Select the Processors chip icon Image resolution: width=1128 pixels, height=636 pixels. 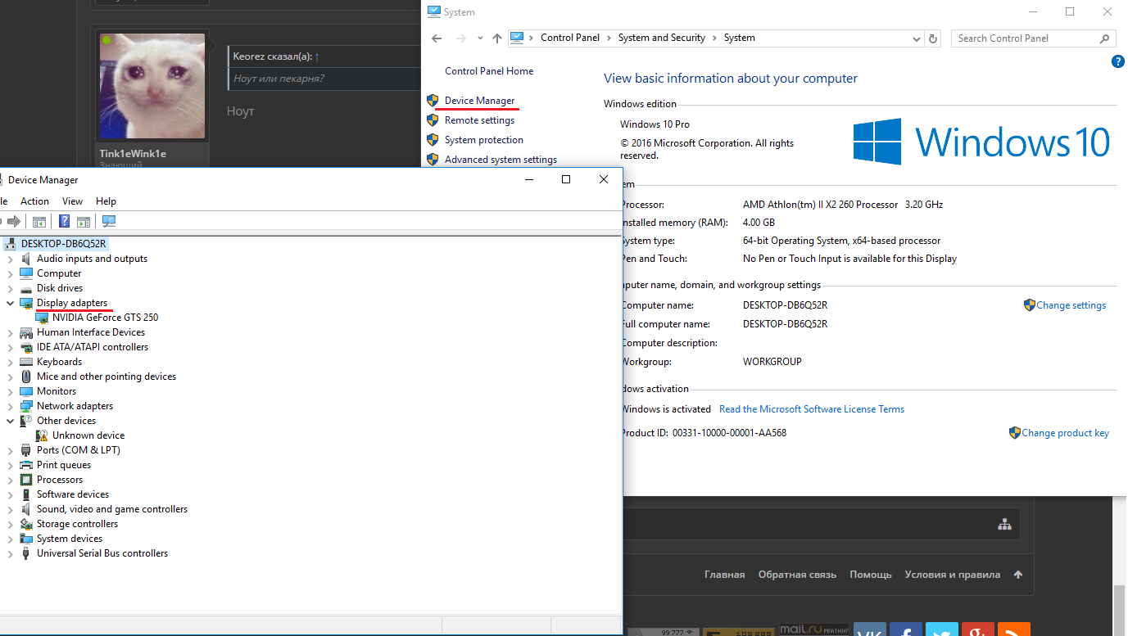click(26, 480)
